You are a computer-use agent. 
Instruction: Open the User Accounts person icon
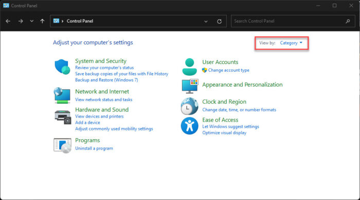point(189,67)
